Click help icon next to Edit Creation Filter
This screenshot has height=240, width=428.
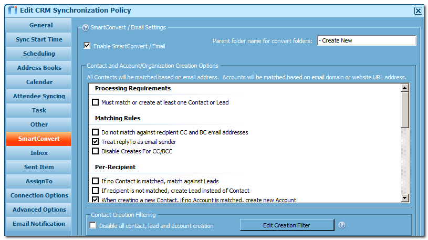click(342, 225)
